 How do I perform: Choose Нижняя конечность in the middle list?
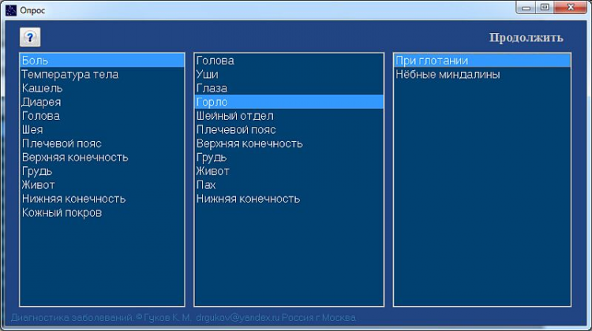tap(289, 199)
